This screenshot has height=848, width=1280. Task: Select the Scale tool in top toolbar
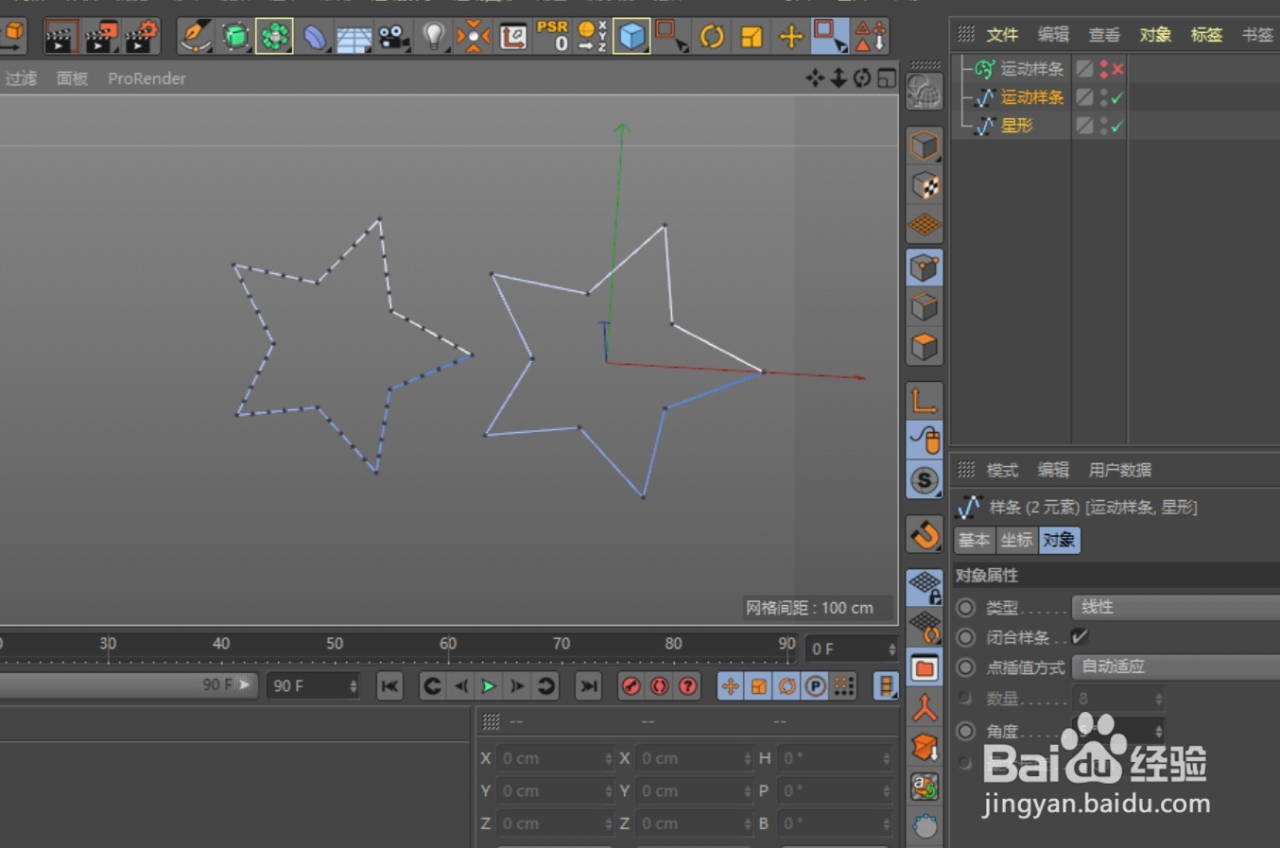pyautogui.click(x=752, y=37)
